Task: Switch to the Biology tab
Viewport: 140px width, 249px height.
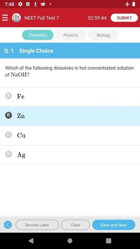Action: coord(104,35)
